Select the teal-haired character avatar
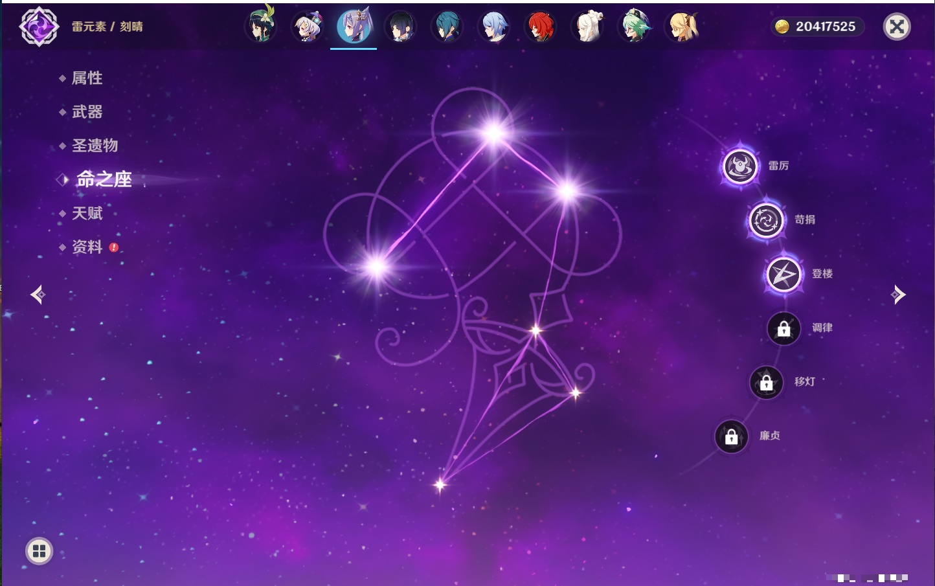Screen dimensions: 935x586 447,27
